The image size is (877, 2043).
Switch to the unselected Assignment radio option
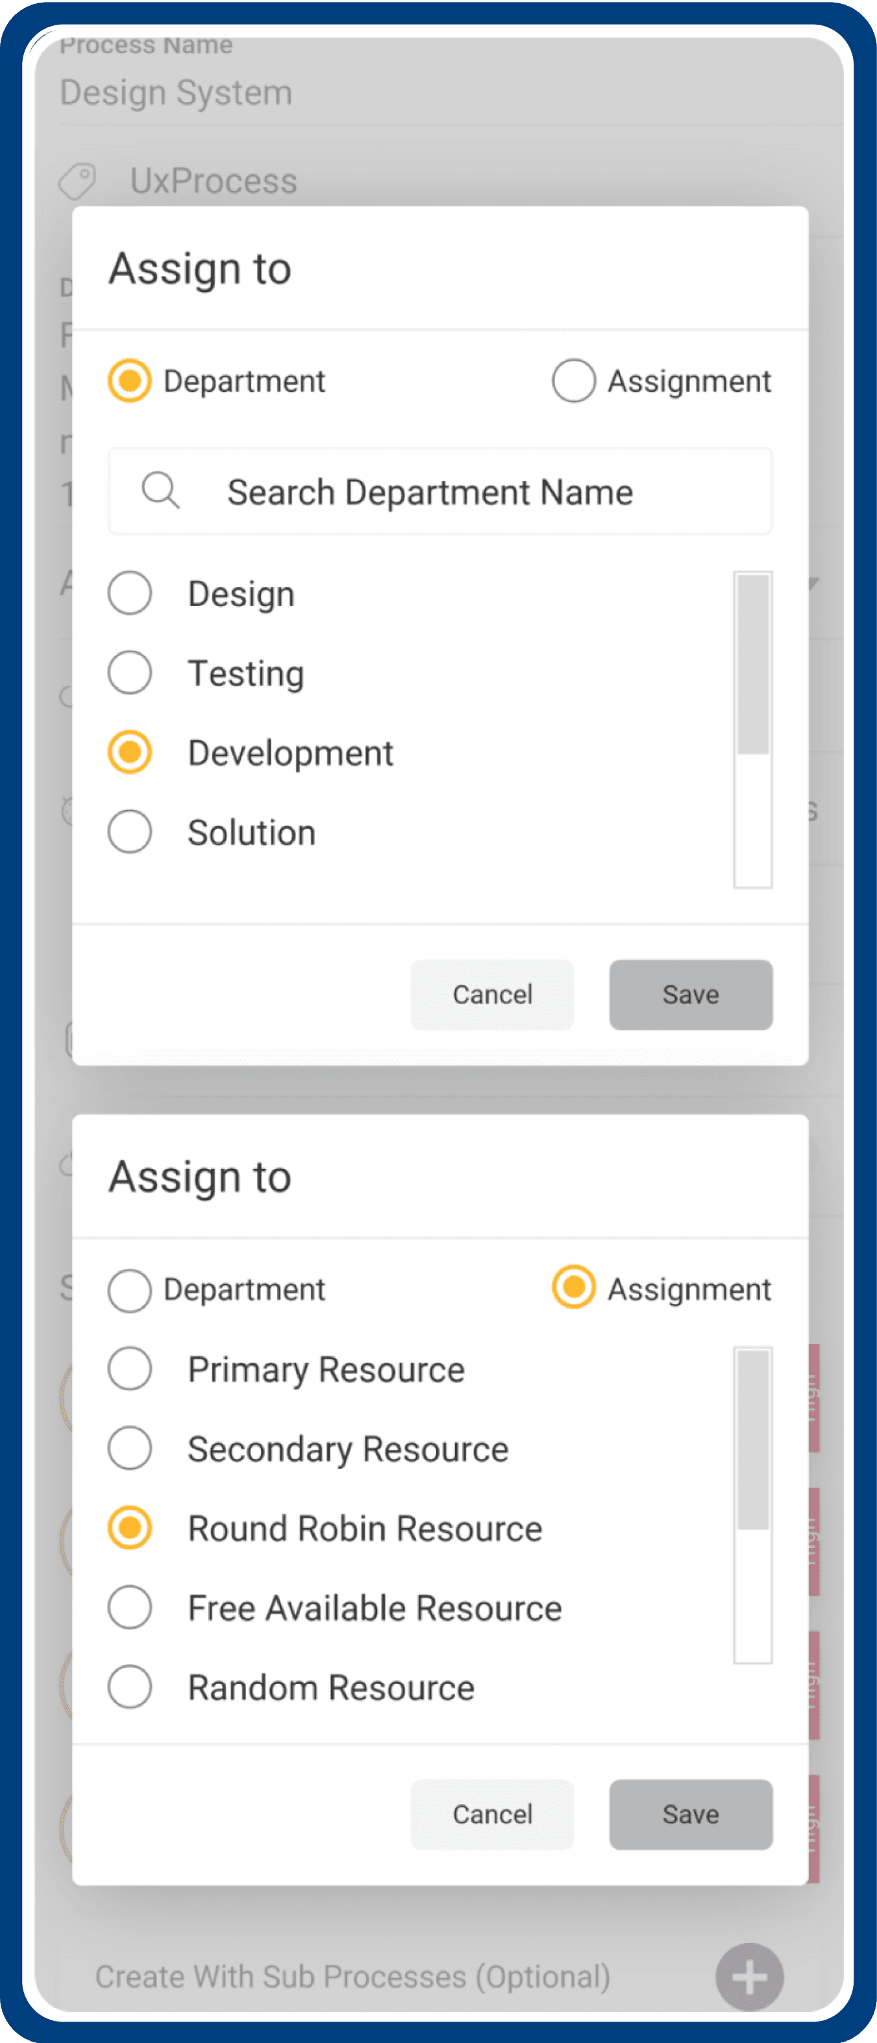[573, 381]
